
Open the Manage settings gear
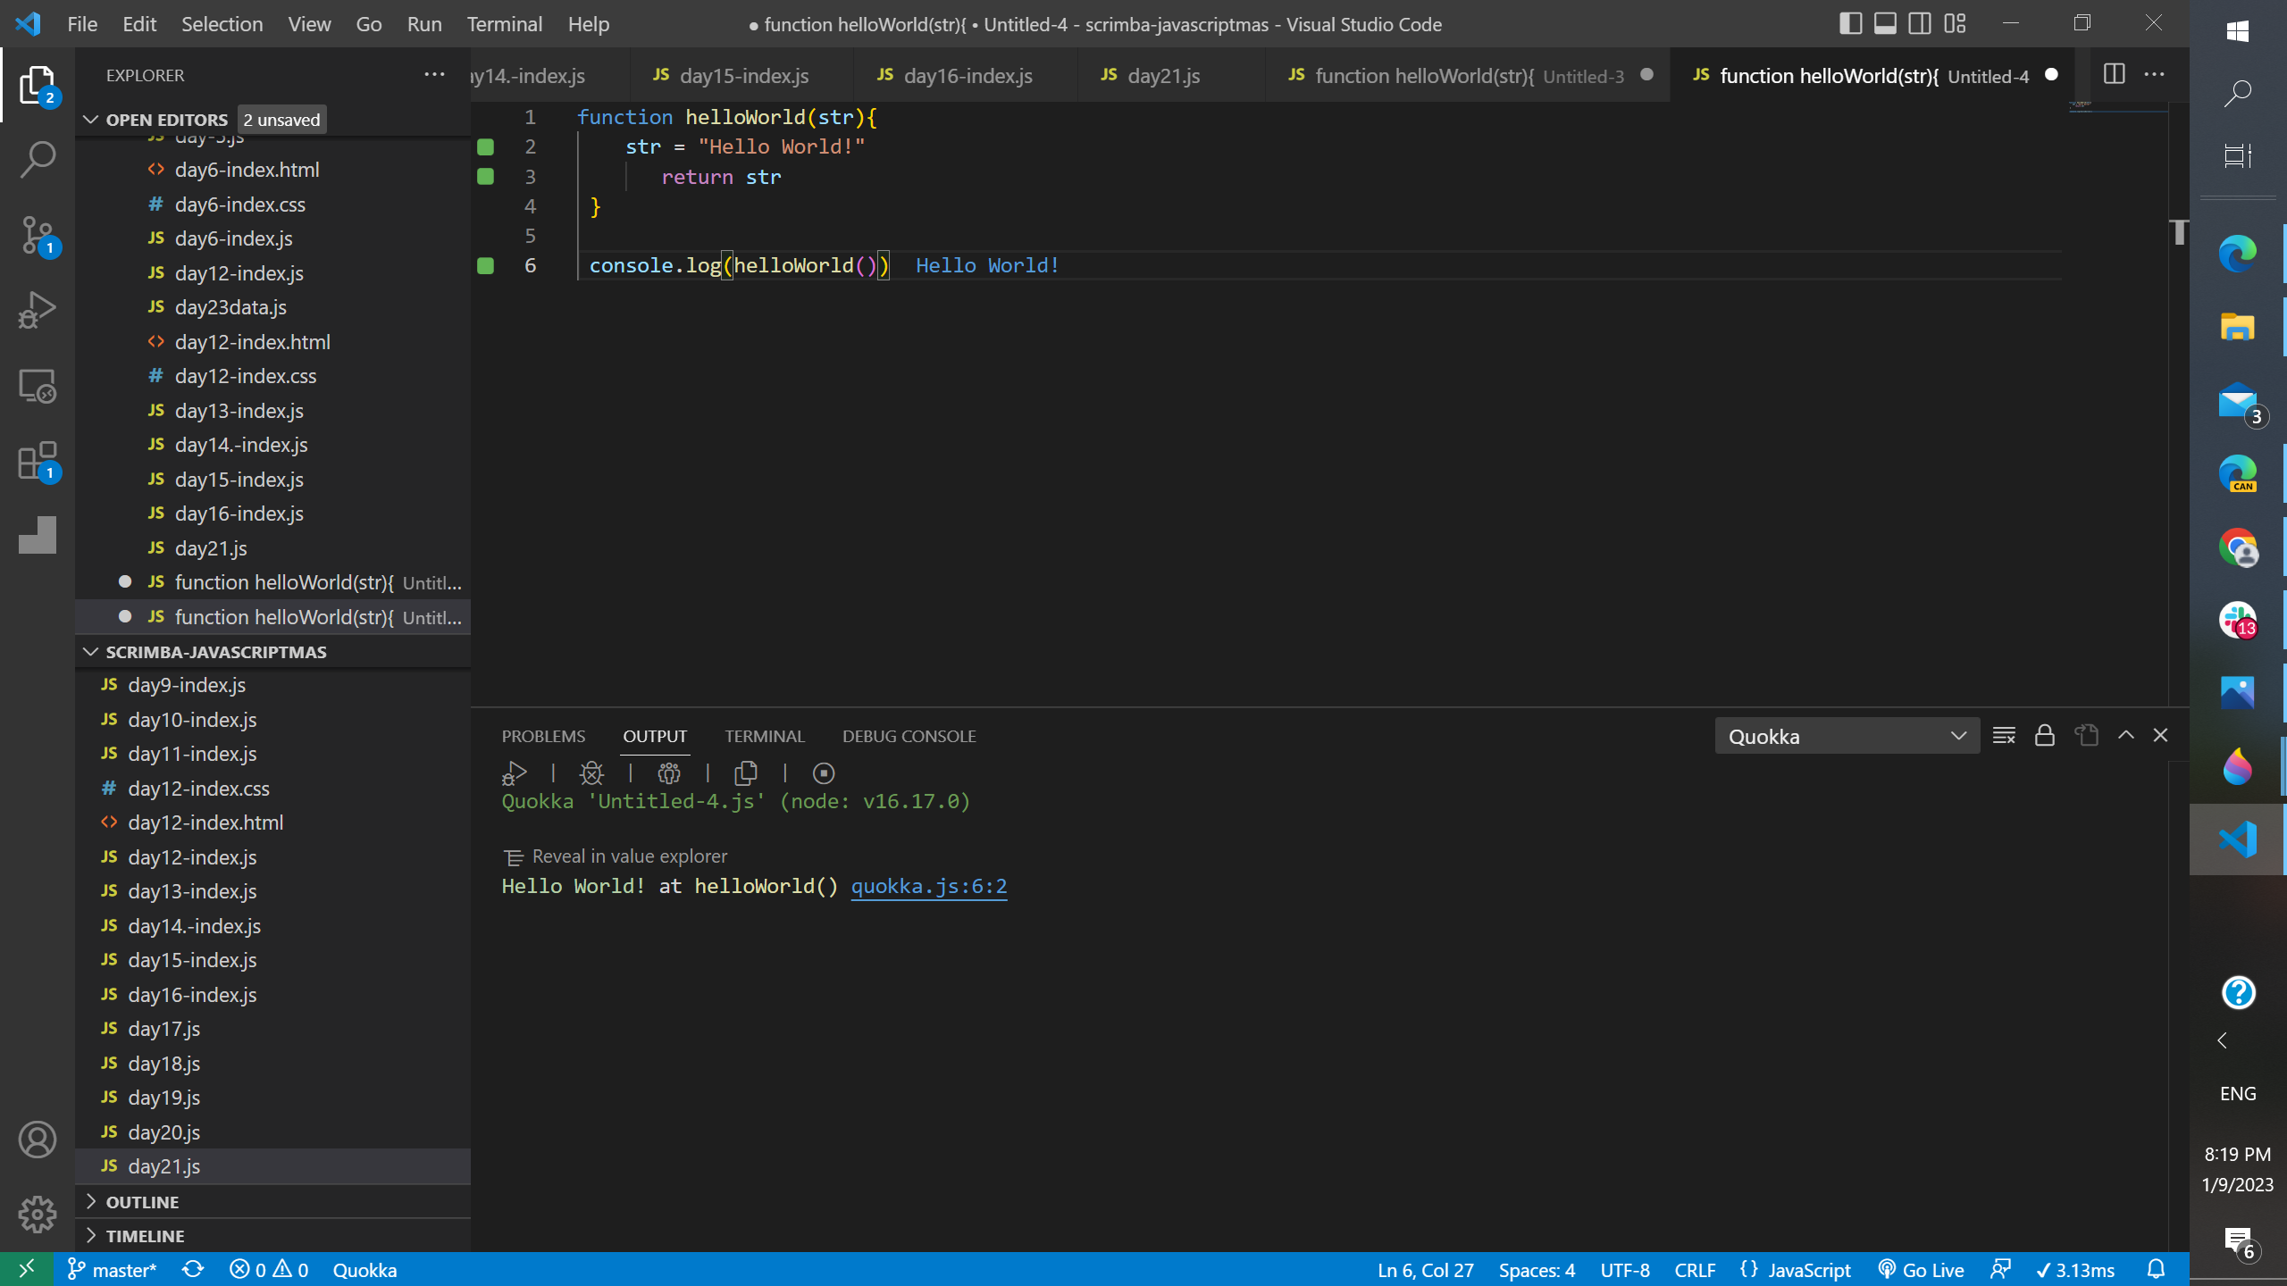(38, 1214)
